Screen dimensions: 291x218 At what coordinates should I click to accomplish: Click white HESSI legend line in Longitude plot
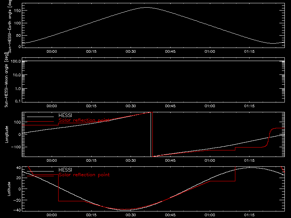tap(40, 117)
